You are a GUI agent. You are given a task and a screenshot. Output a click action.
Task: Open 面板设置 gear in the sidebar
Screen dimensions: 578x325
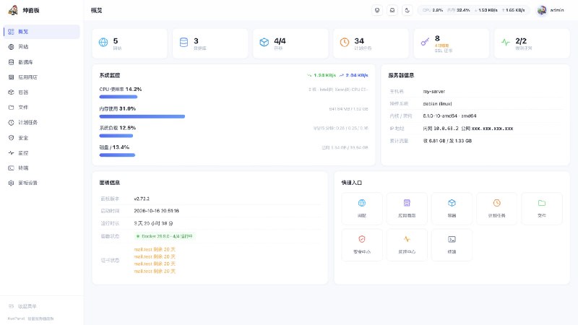coord(42,183)
